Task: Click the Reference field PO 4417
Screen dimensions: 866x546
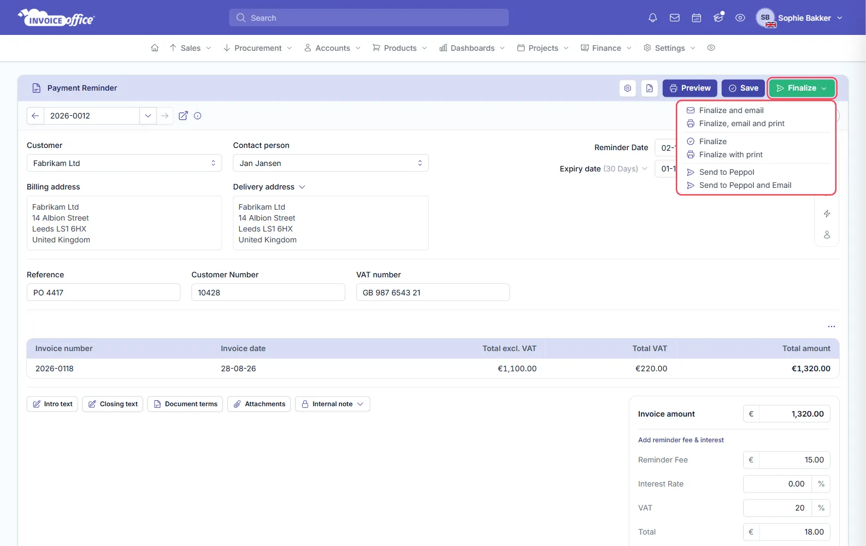Action: [103, 292]
